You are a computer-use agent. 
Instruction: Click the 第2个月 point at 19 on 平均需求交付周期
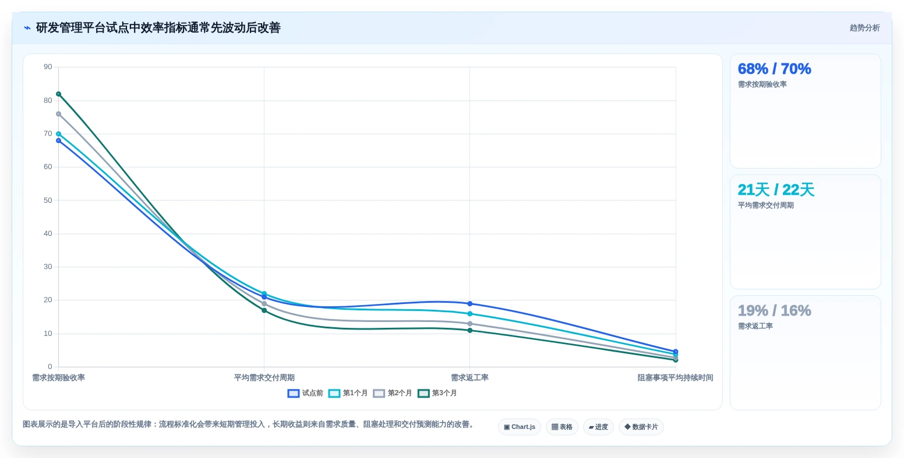click(264, 303)
